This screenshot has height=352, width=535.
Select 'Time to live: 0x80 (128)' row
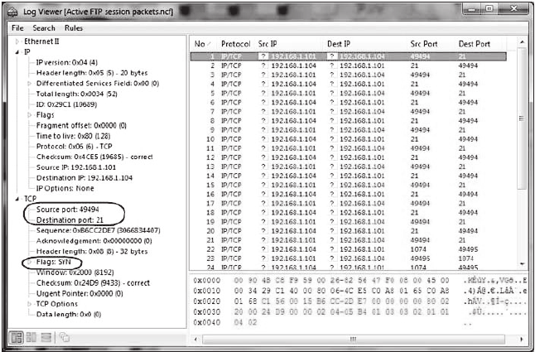coord(73,136)
